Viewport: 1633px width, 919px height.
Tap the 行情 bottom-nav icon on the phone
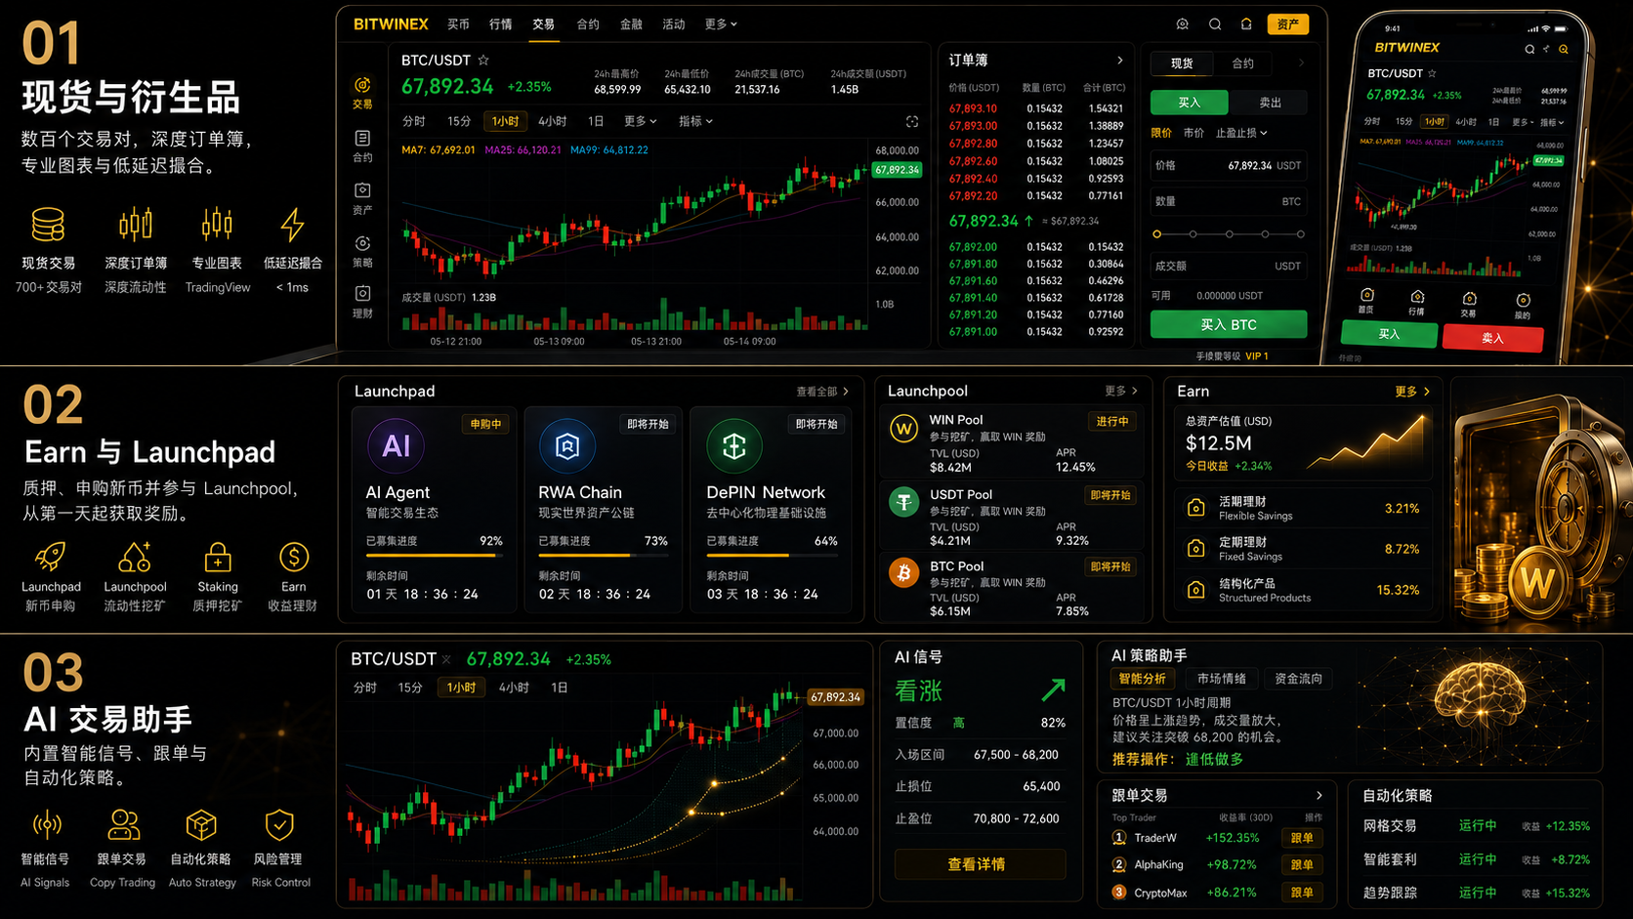click(1417, 297)
